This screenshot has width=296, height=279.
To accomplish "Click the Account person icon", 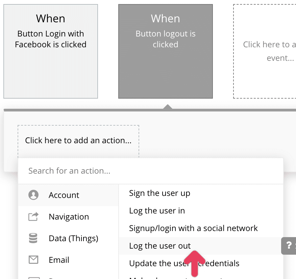I will tap(33, 195).
